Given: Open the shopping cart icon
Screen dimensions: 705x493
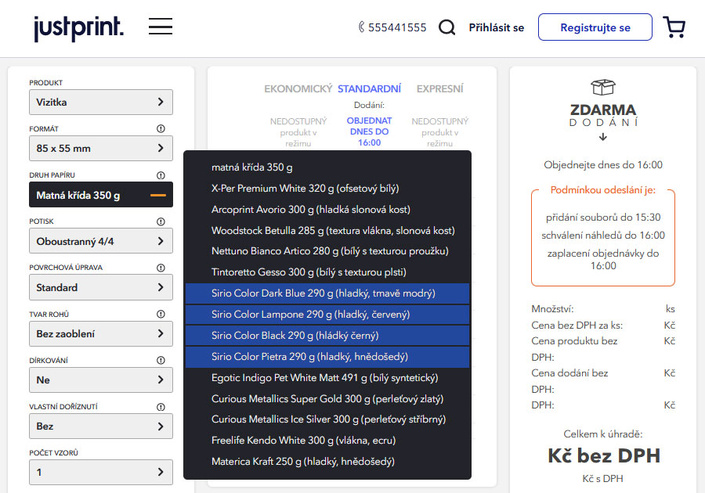Looking at the screenshot, I should coord(674,27).
